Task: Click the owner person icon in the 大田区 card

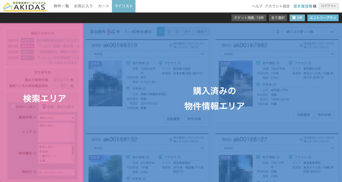Action: [128, 88]
